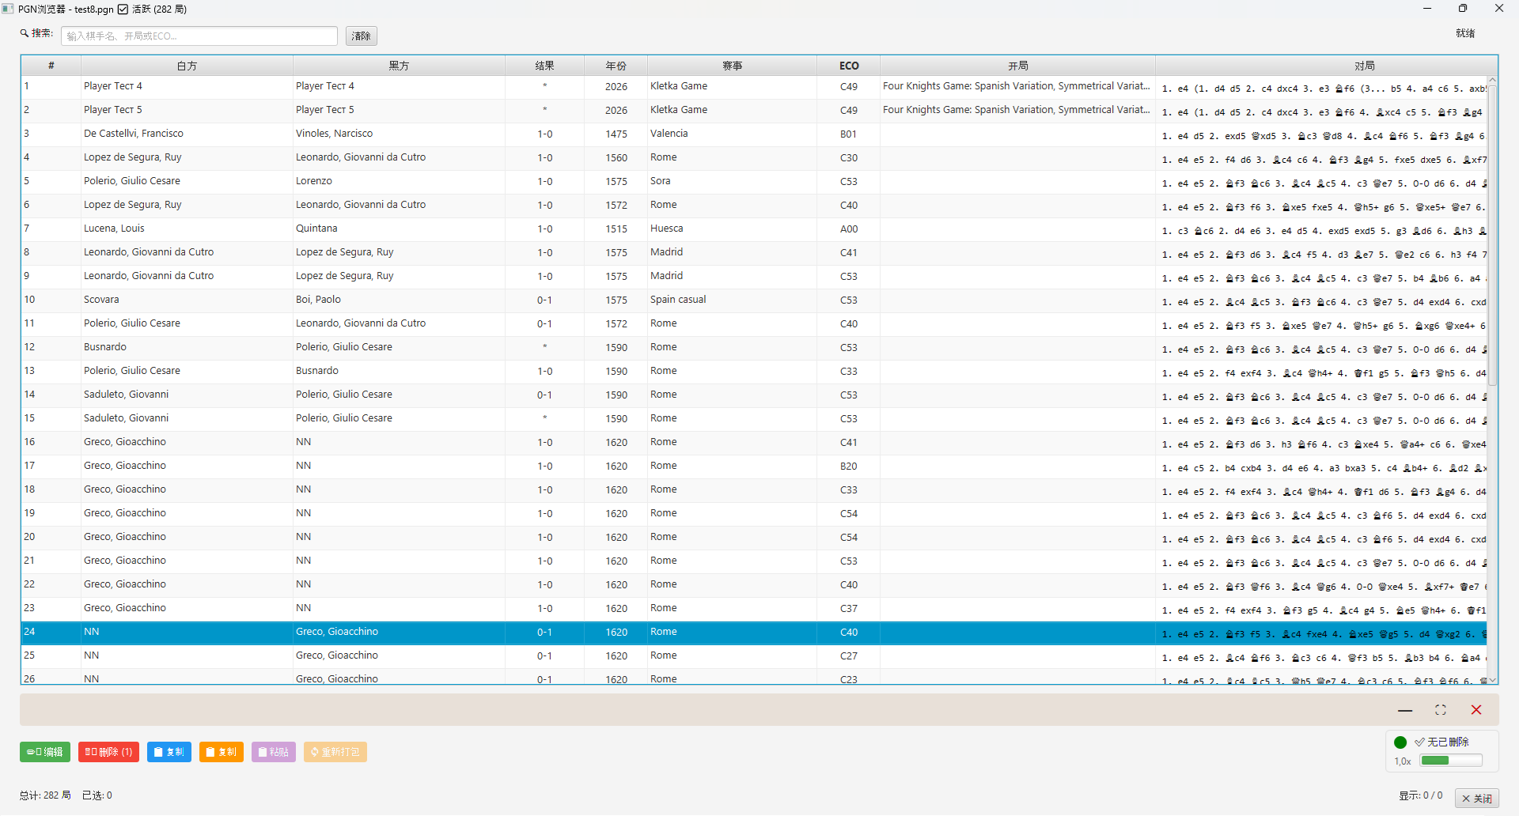Click the 关闭 close button
1519x816 pixels.
coord(1477,799)
